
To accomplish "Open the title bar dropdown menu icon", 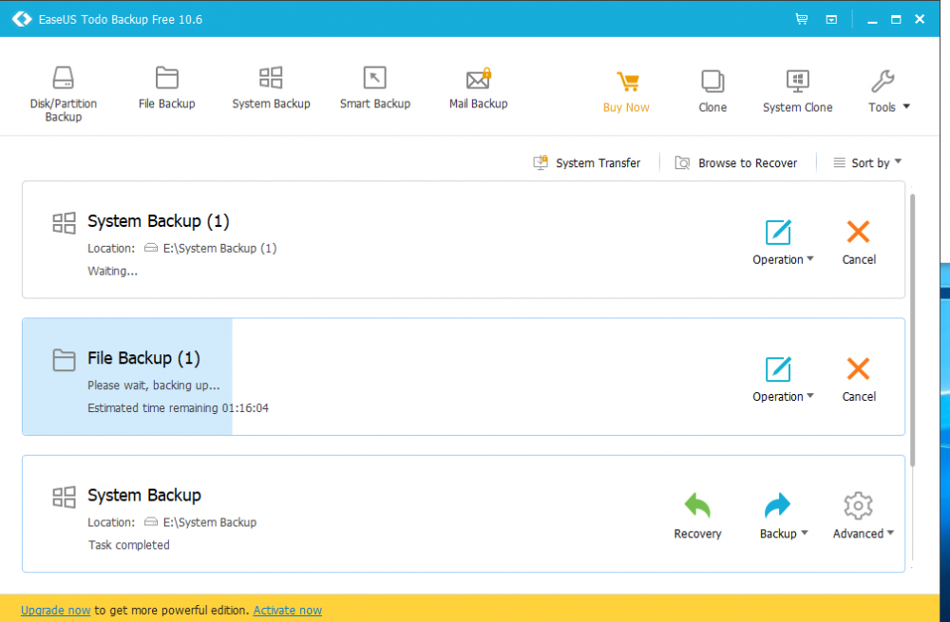I will click(831, 19).
